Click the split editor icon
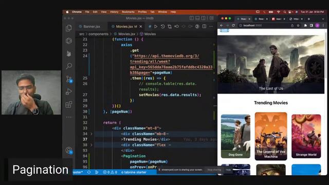329x185 pixels. pos(204,26)
